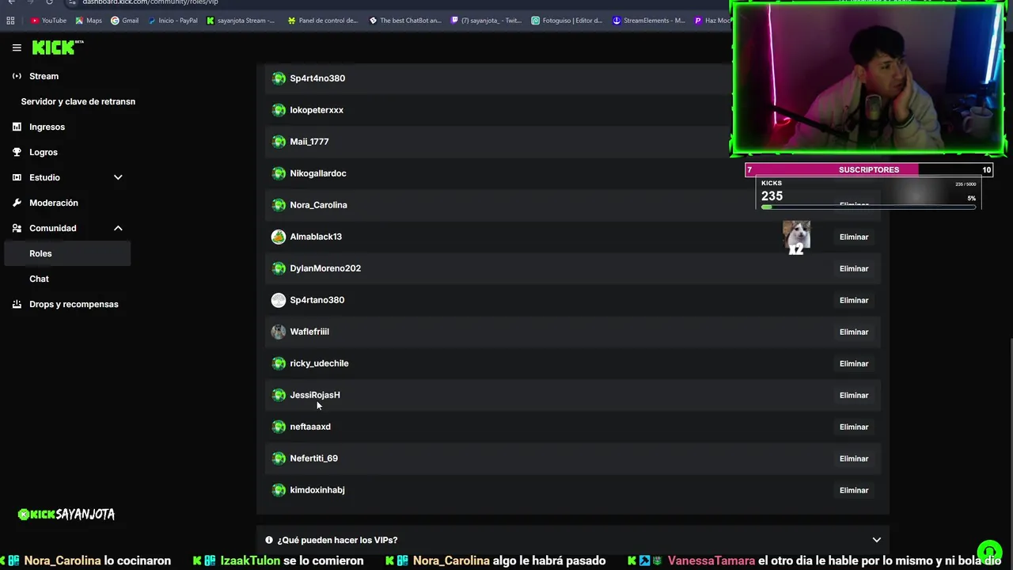Click the Ingresos icon in sidebar
This screenshot has height=570, width=1013.
click(x=17, y=127)
